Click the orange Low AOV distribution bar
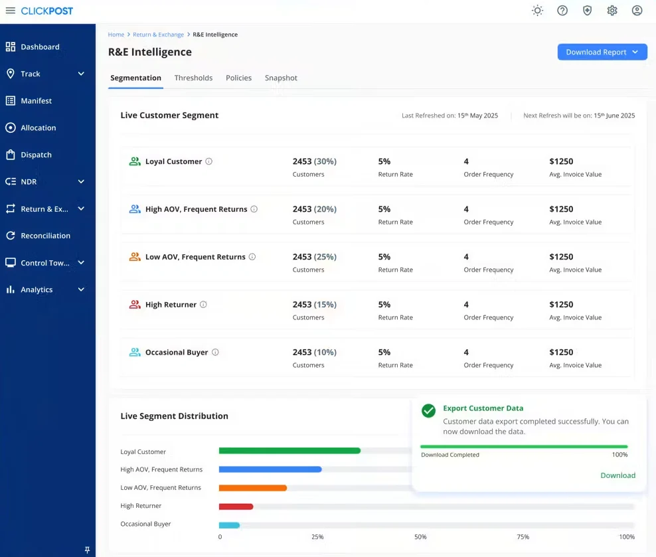656x557 pixels. click(253, 488)
